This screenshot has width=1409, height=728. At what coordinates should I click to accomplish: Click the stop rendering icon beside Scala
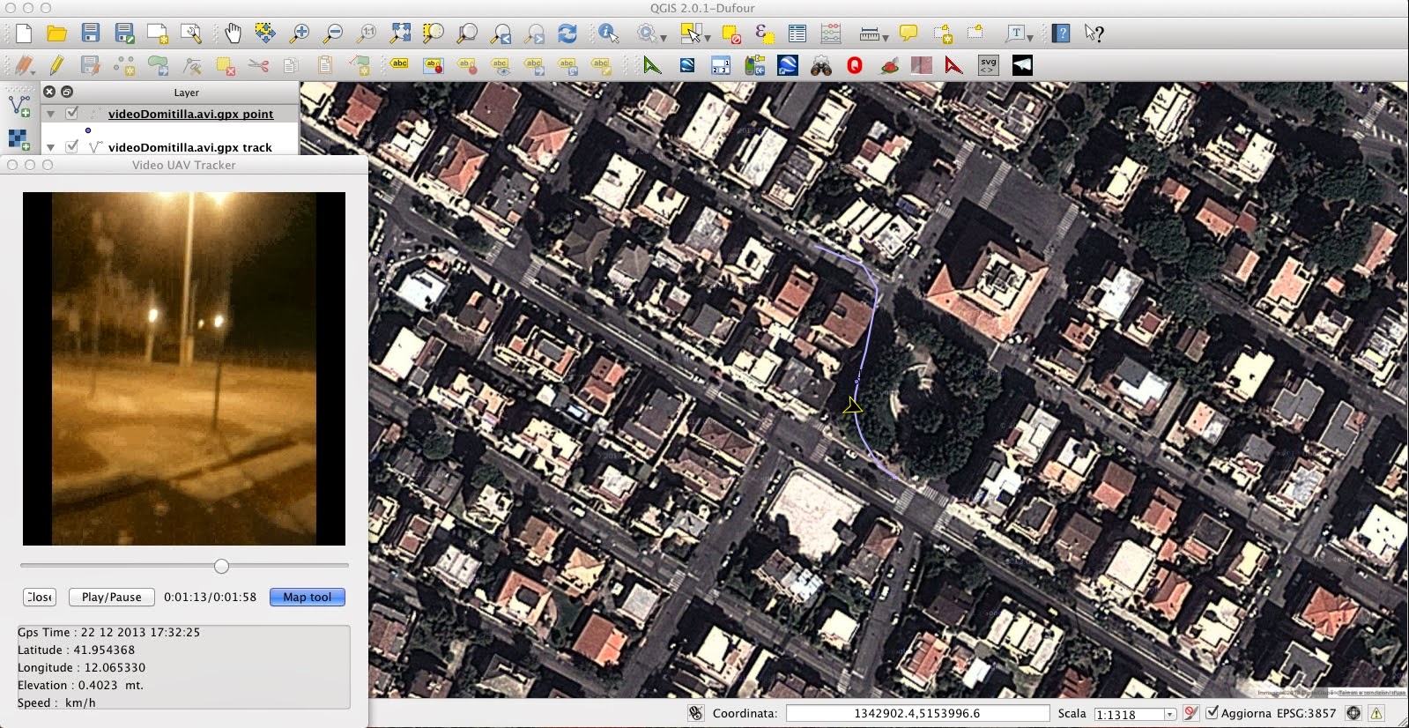click(x=1191, y=713)
